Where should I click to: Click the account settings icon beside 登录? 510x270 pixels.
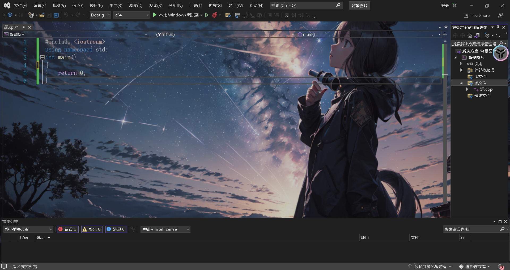click(454, 5)
